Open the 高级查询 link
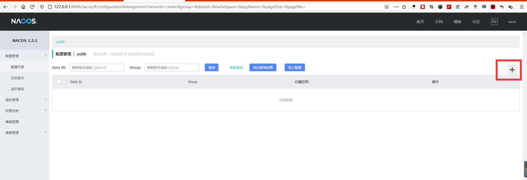This screenshot has height=180, width=527. (236, 67)
